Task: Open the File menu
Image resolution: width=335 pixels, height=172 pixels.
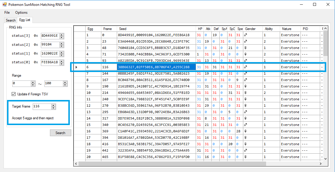Action: (x=7, y=13)
